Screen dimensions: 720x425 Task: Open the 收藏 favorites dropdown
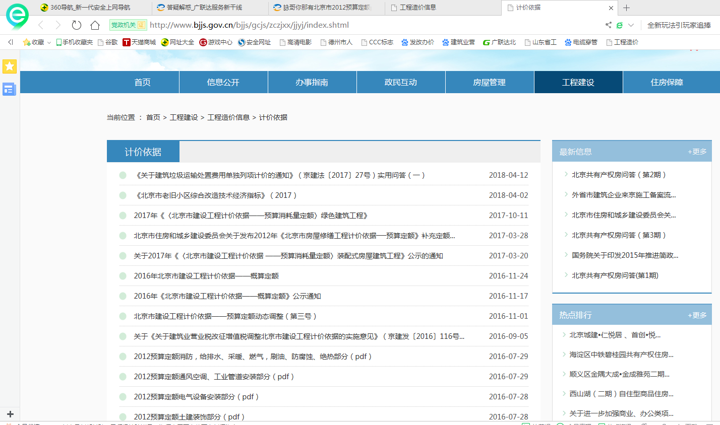click(x=37, y=42)
